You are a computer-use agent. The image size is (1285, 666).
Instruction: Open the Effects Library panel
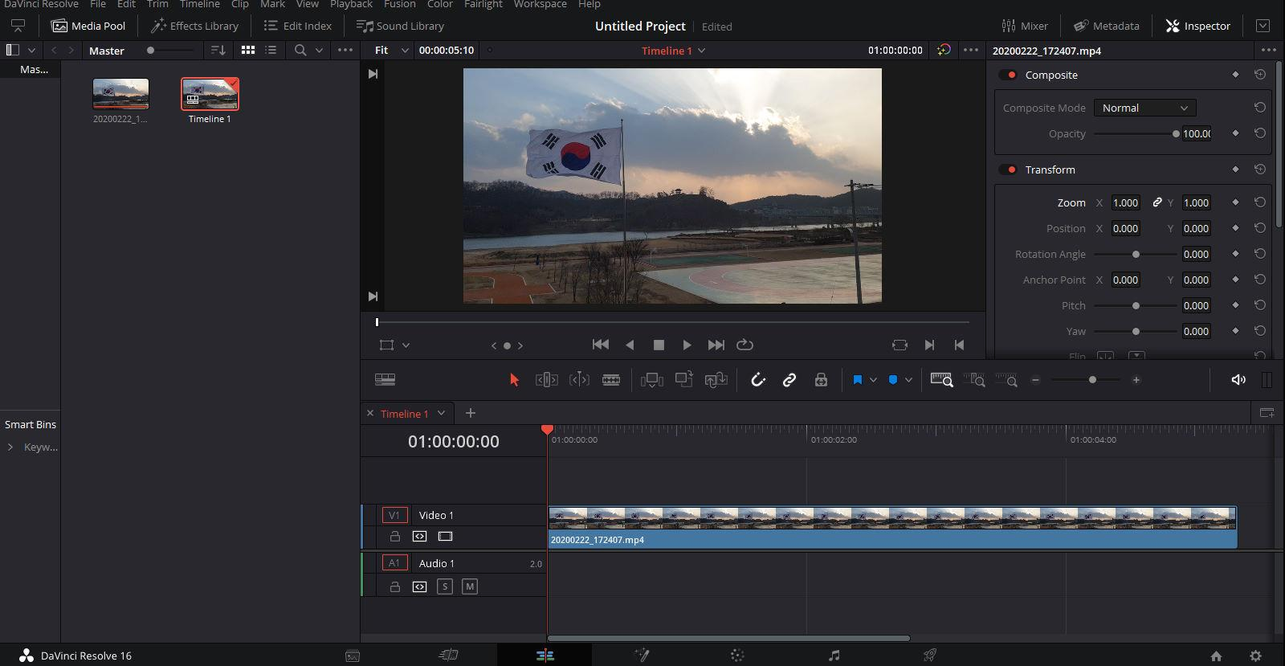195,26
